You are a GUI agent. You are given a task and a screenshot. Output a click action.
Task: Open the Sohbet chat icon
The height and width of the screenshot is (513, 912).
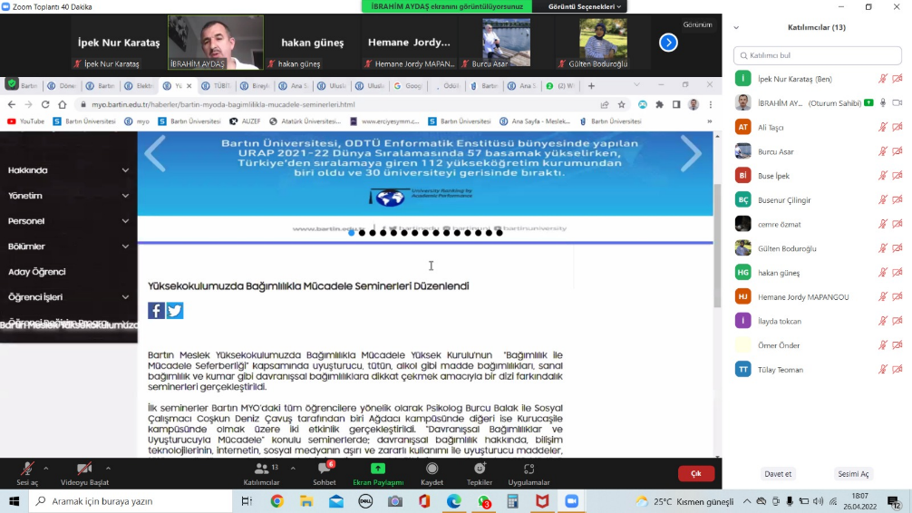pos(324,469)
